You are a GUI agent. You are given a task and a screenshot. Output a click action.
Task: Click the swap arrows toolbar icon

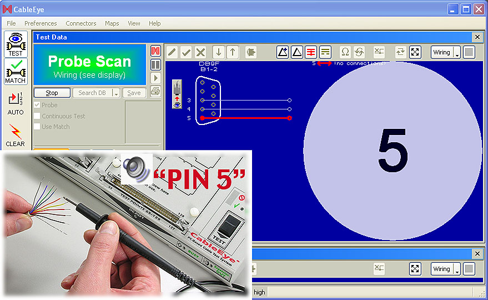point(400,52)
